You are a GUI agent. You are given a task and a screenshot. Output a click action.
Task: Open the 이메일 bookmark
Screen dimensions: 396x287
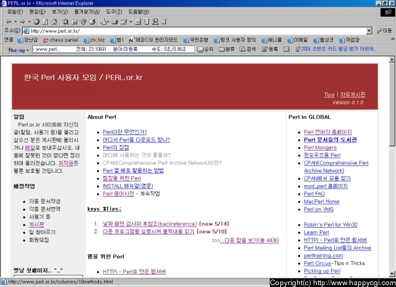[x=297, y=40]
